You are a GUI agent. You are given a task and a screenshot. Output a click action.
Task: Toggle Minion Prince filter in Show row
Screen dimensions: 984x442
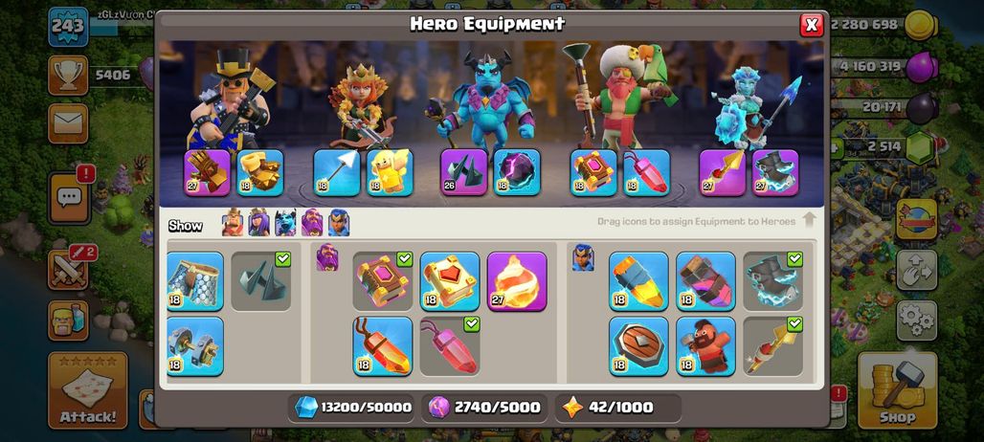pos(285,223)
